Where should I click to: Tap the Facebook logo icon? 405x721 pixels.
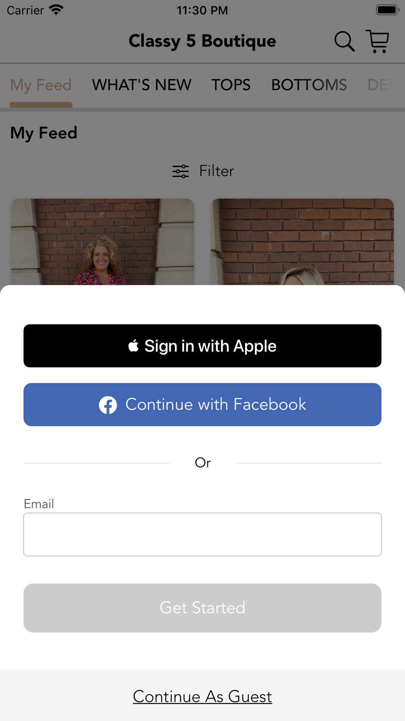[x=108, y=405]
